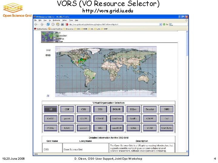Go back with the Firefox back arrow
Viewport: 218px width, 163px height.
[x=36, y=24]
